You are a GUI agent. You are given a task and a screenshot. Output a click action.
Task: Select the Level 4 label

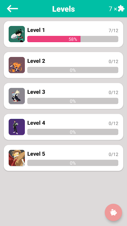pos(36,123)
